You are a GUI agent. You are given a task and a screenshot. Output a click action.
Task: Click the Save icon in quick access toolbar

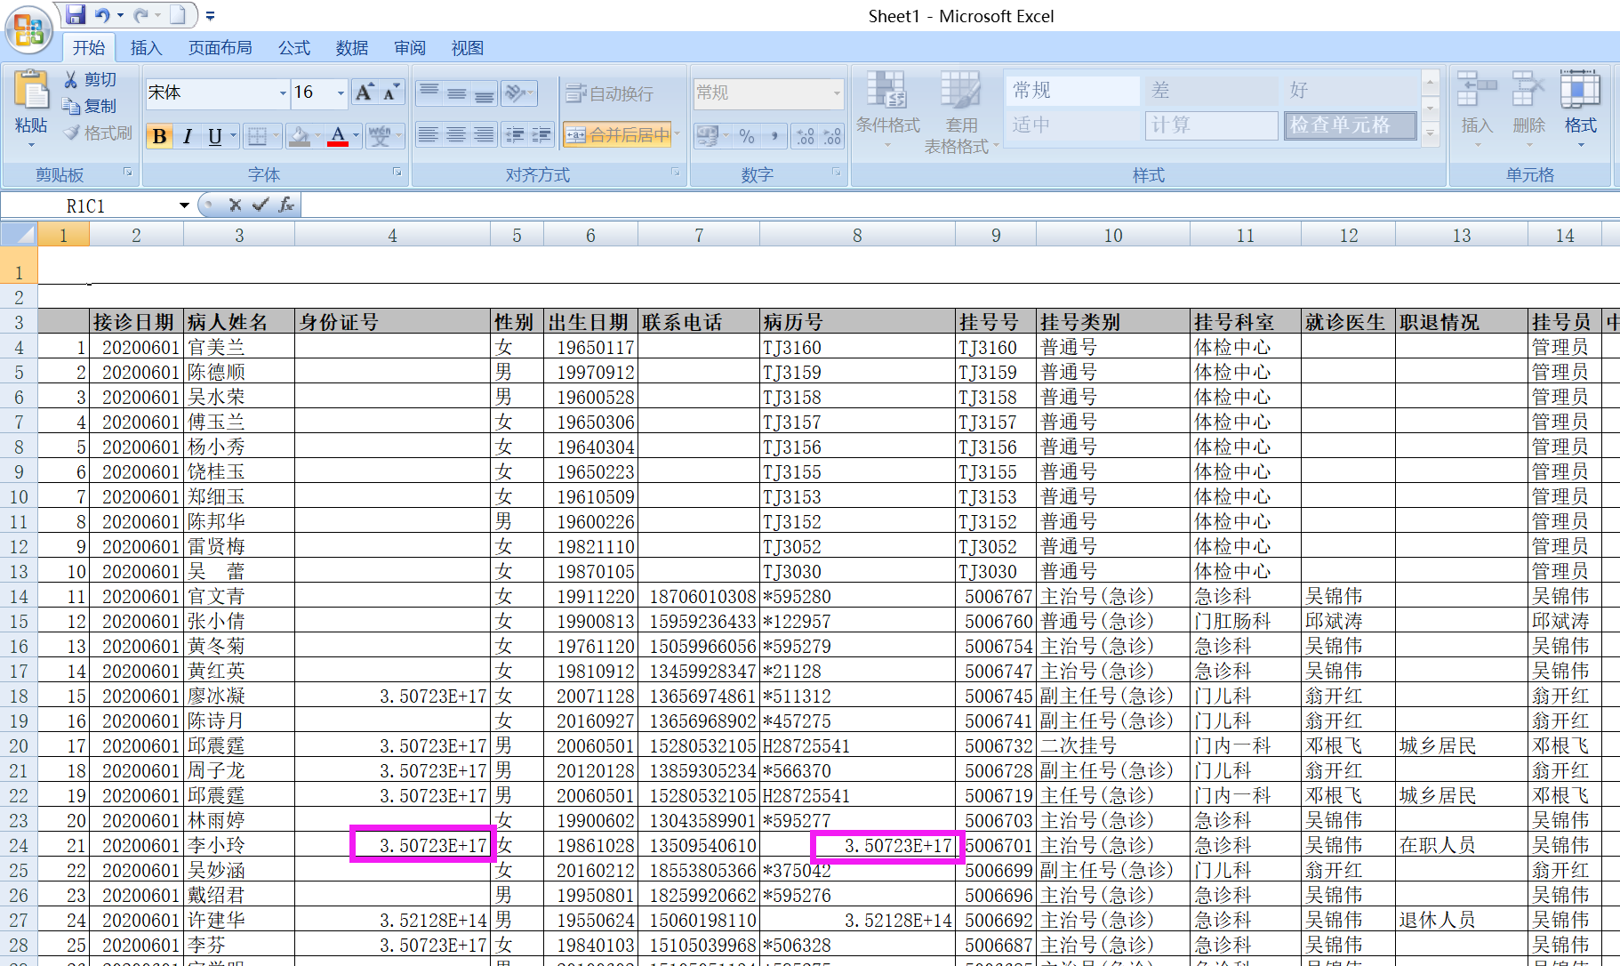pos(76,15)
